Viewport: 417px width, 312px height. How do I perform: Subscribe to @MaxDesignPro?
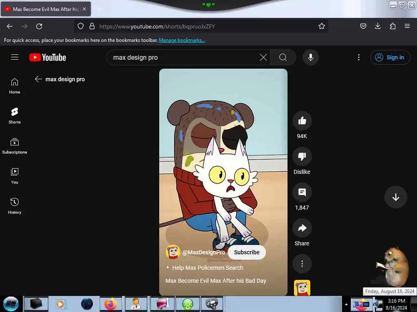[246, 252]
